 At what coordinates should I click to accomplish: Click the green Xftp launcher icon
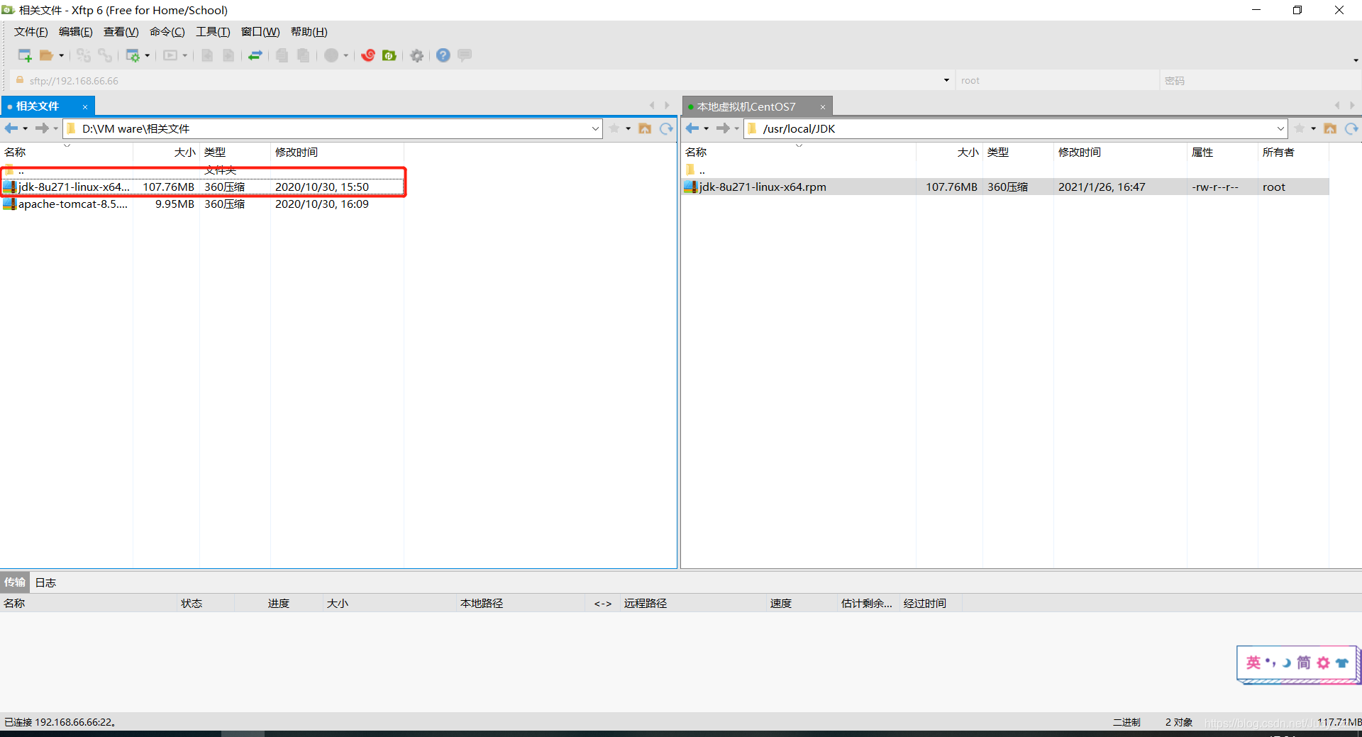[389, 55]
